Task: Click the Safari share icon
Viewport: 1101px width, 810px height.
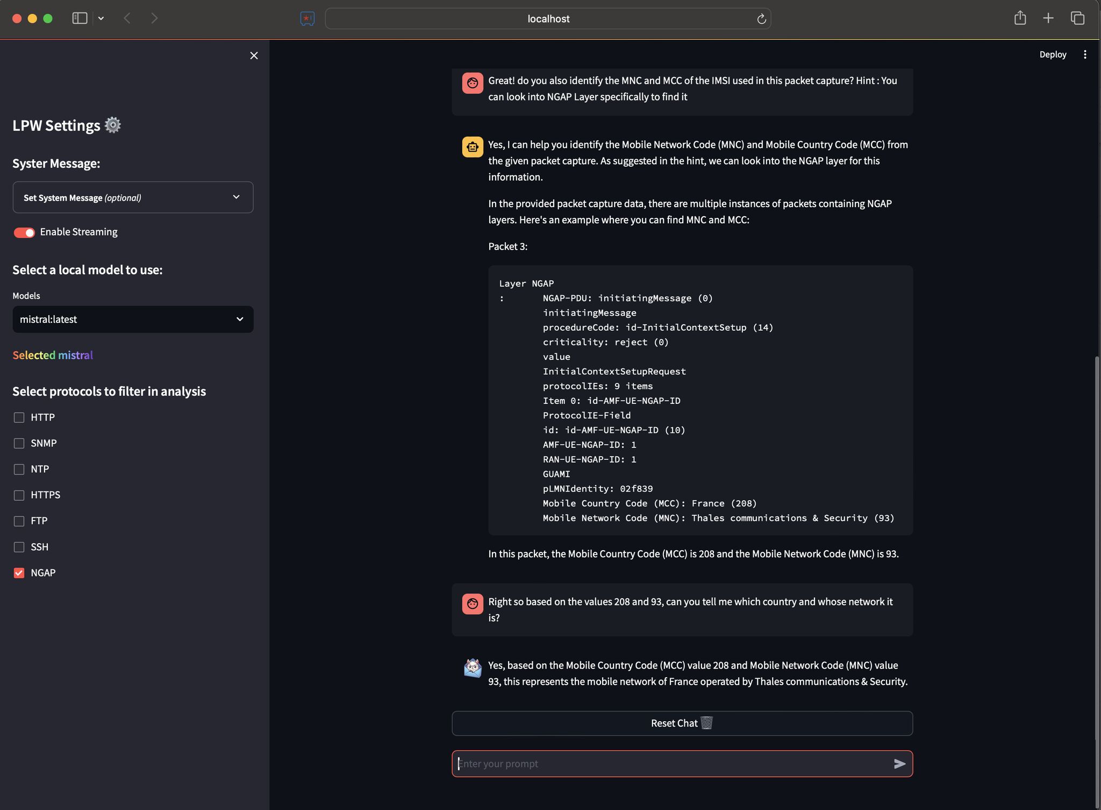Action: [x=1020, y=18]
